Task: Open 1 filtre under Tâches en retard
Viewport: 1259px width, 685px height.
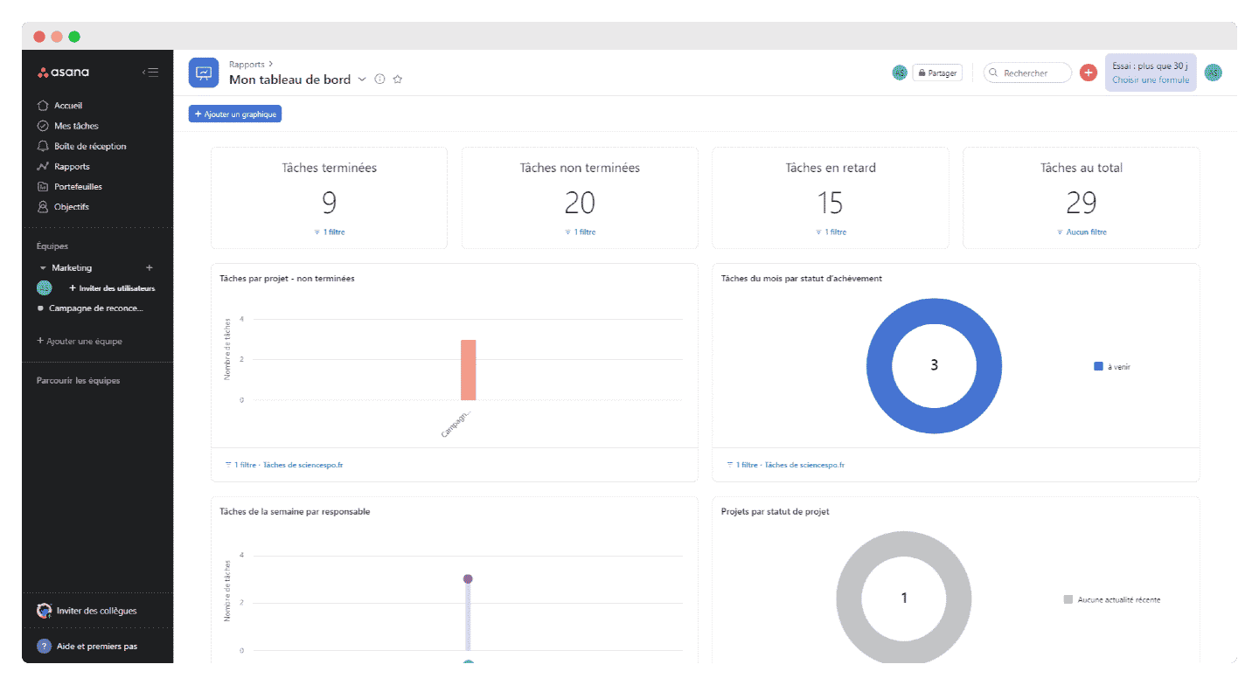Action: point(831,232)
